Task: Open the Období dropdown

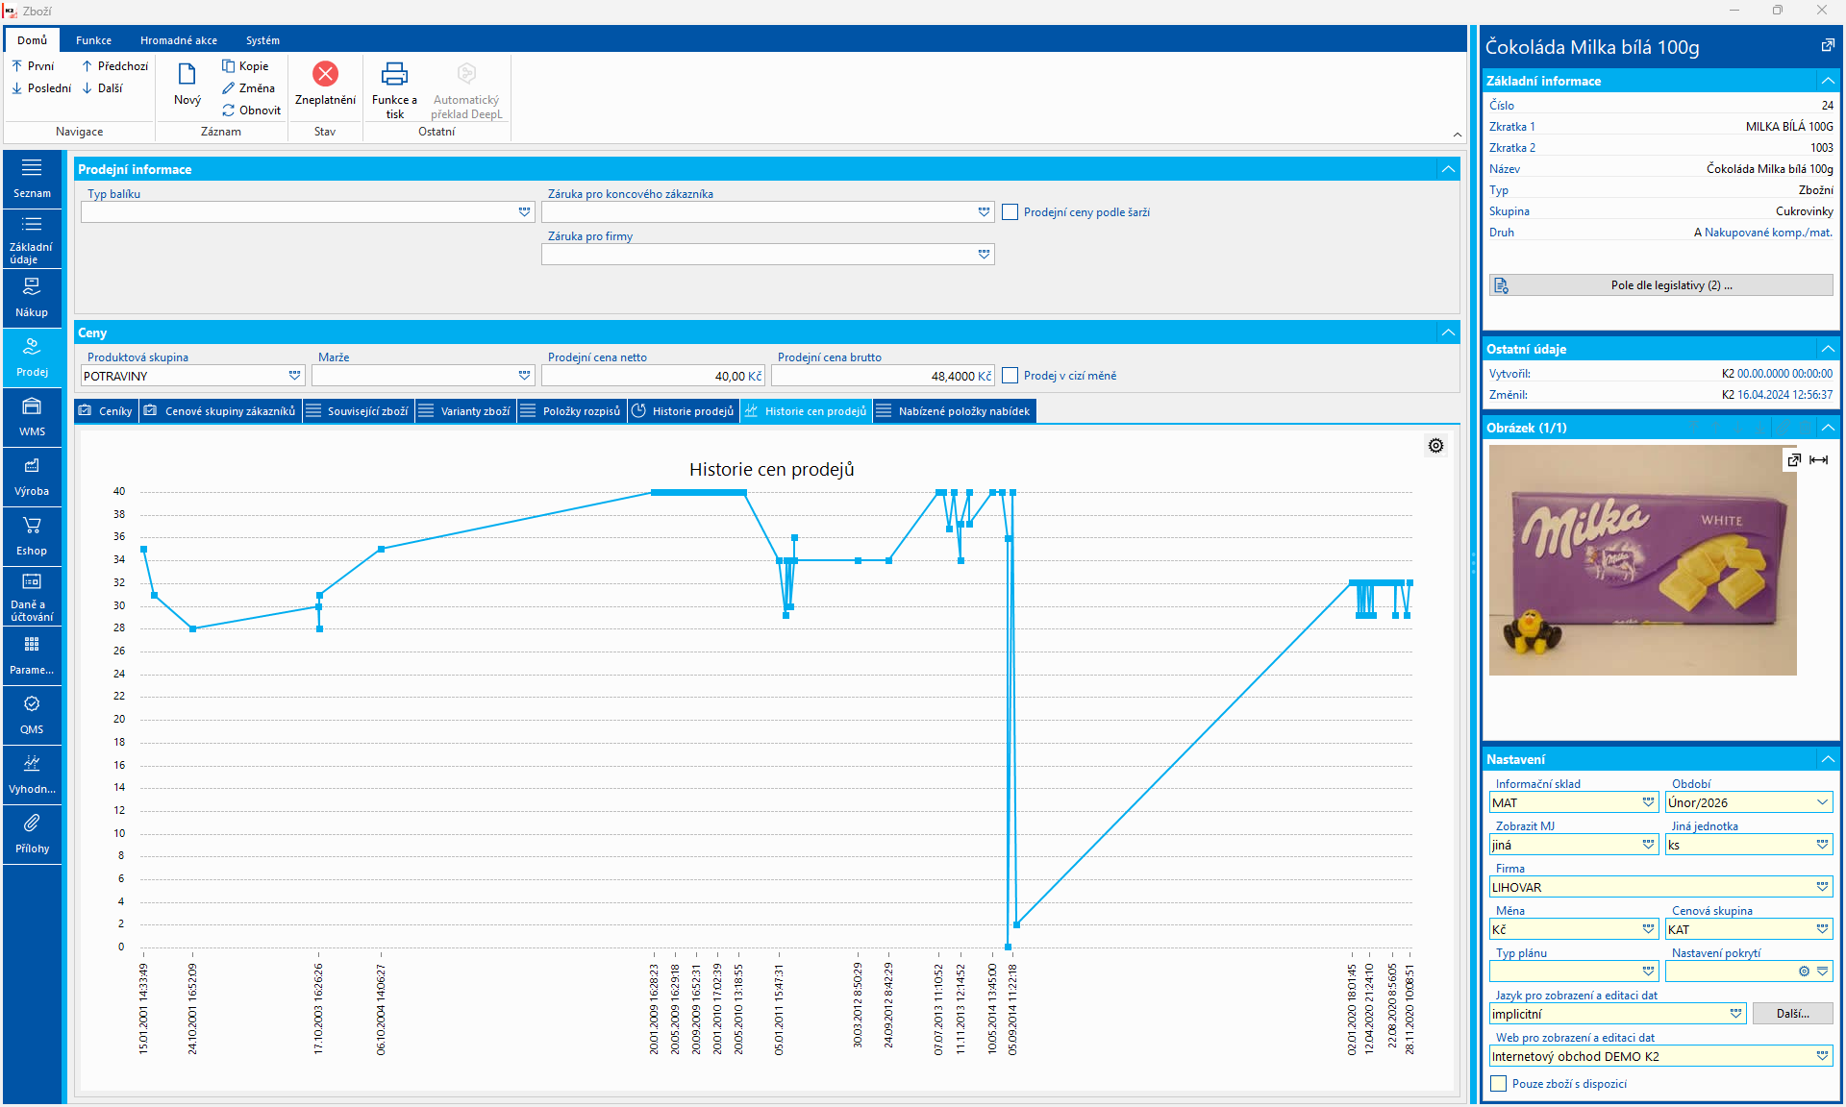Action: coord(1822,802)
